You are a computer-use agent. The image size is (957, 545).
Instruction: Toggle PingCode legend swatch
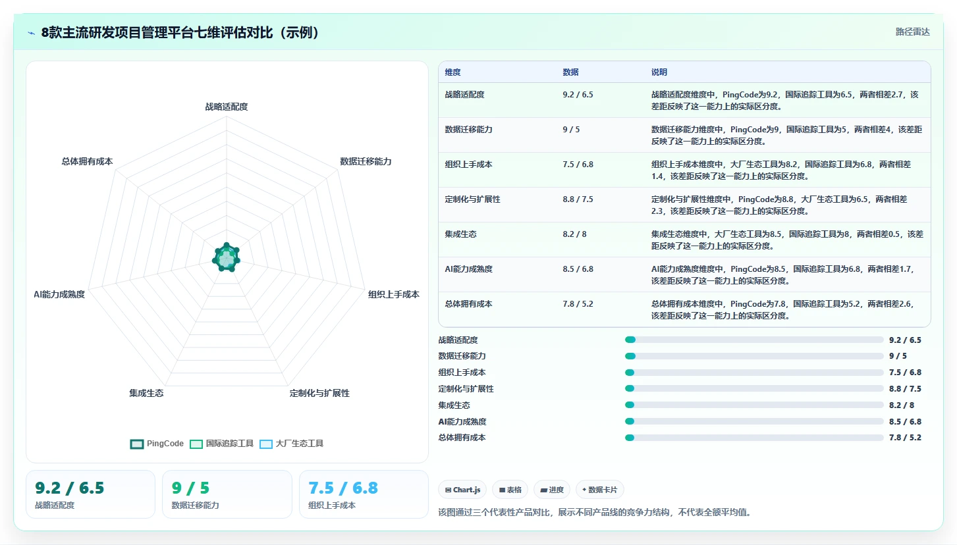(137, 444)
